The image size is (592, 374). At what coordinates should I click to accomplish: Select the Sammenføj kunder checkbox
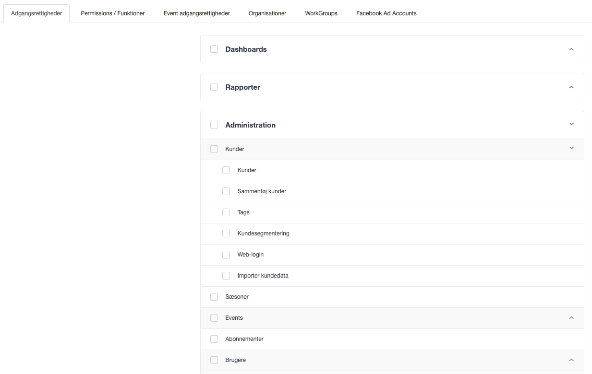point(226,191)
